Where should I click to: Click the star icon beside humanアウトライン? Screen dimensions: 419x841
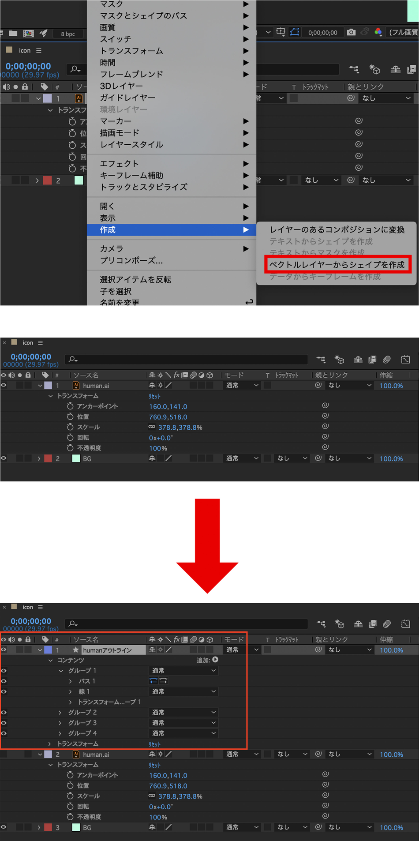click(76, 650)
